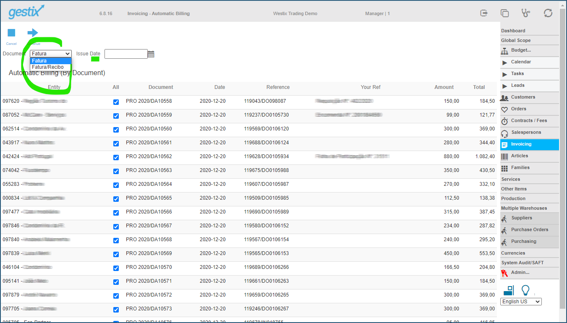Click the blue arrow Continue icon

click(x=33, y=33)
